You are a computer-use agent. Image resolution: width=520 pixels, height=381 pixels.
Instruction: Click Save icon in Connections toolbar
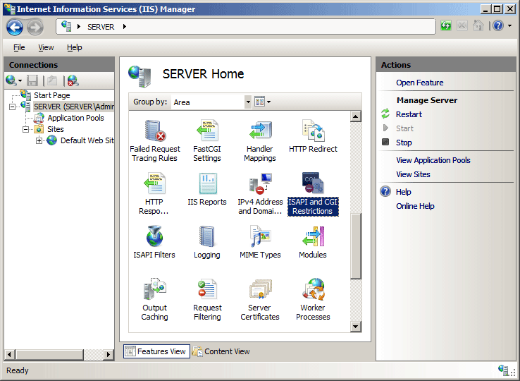pos(32,80)
